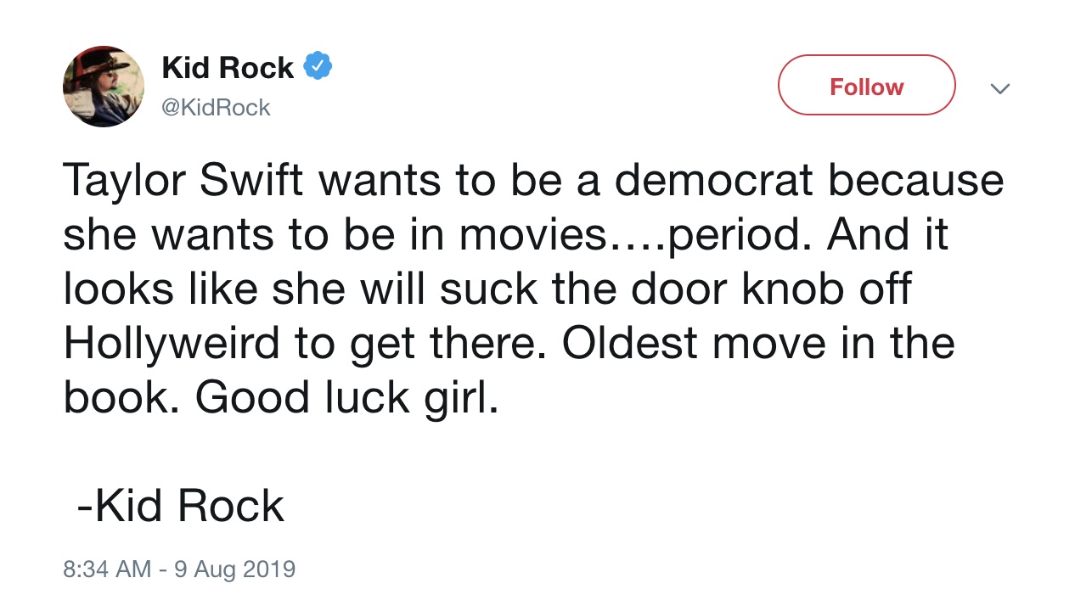The width and height of the screenshot is (1075, 606).
Task: Expand the tweet options chevron menu
Action: 1000,88
